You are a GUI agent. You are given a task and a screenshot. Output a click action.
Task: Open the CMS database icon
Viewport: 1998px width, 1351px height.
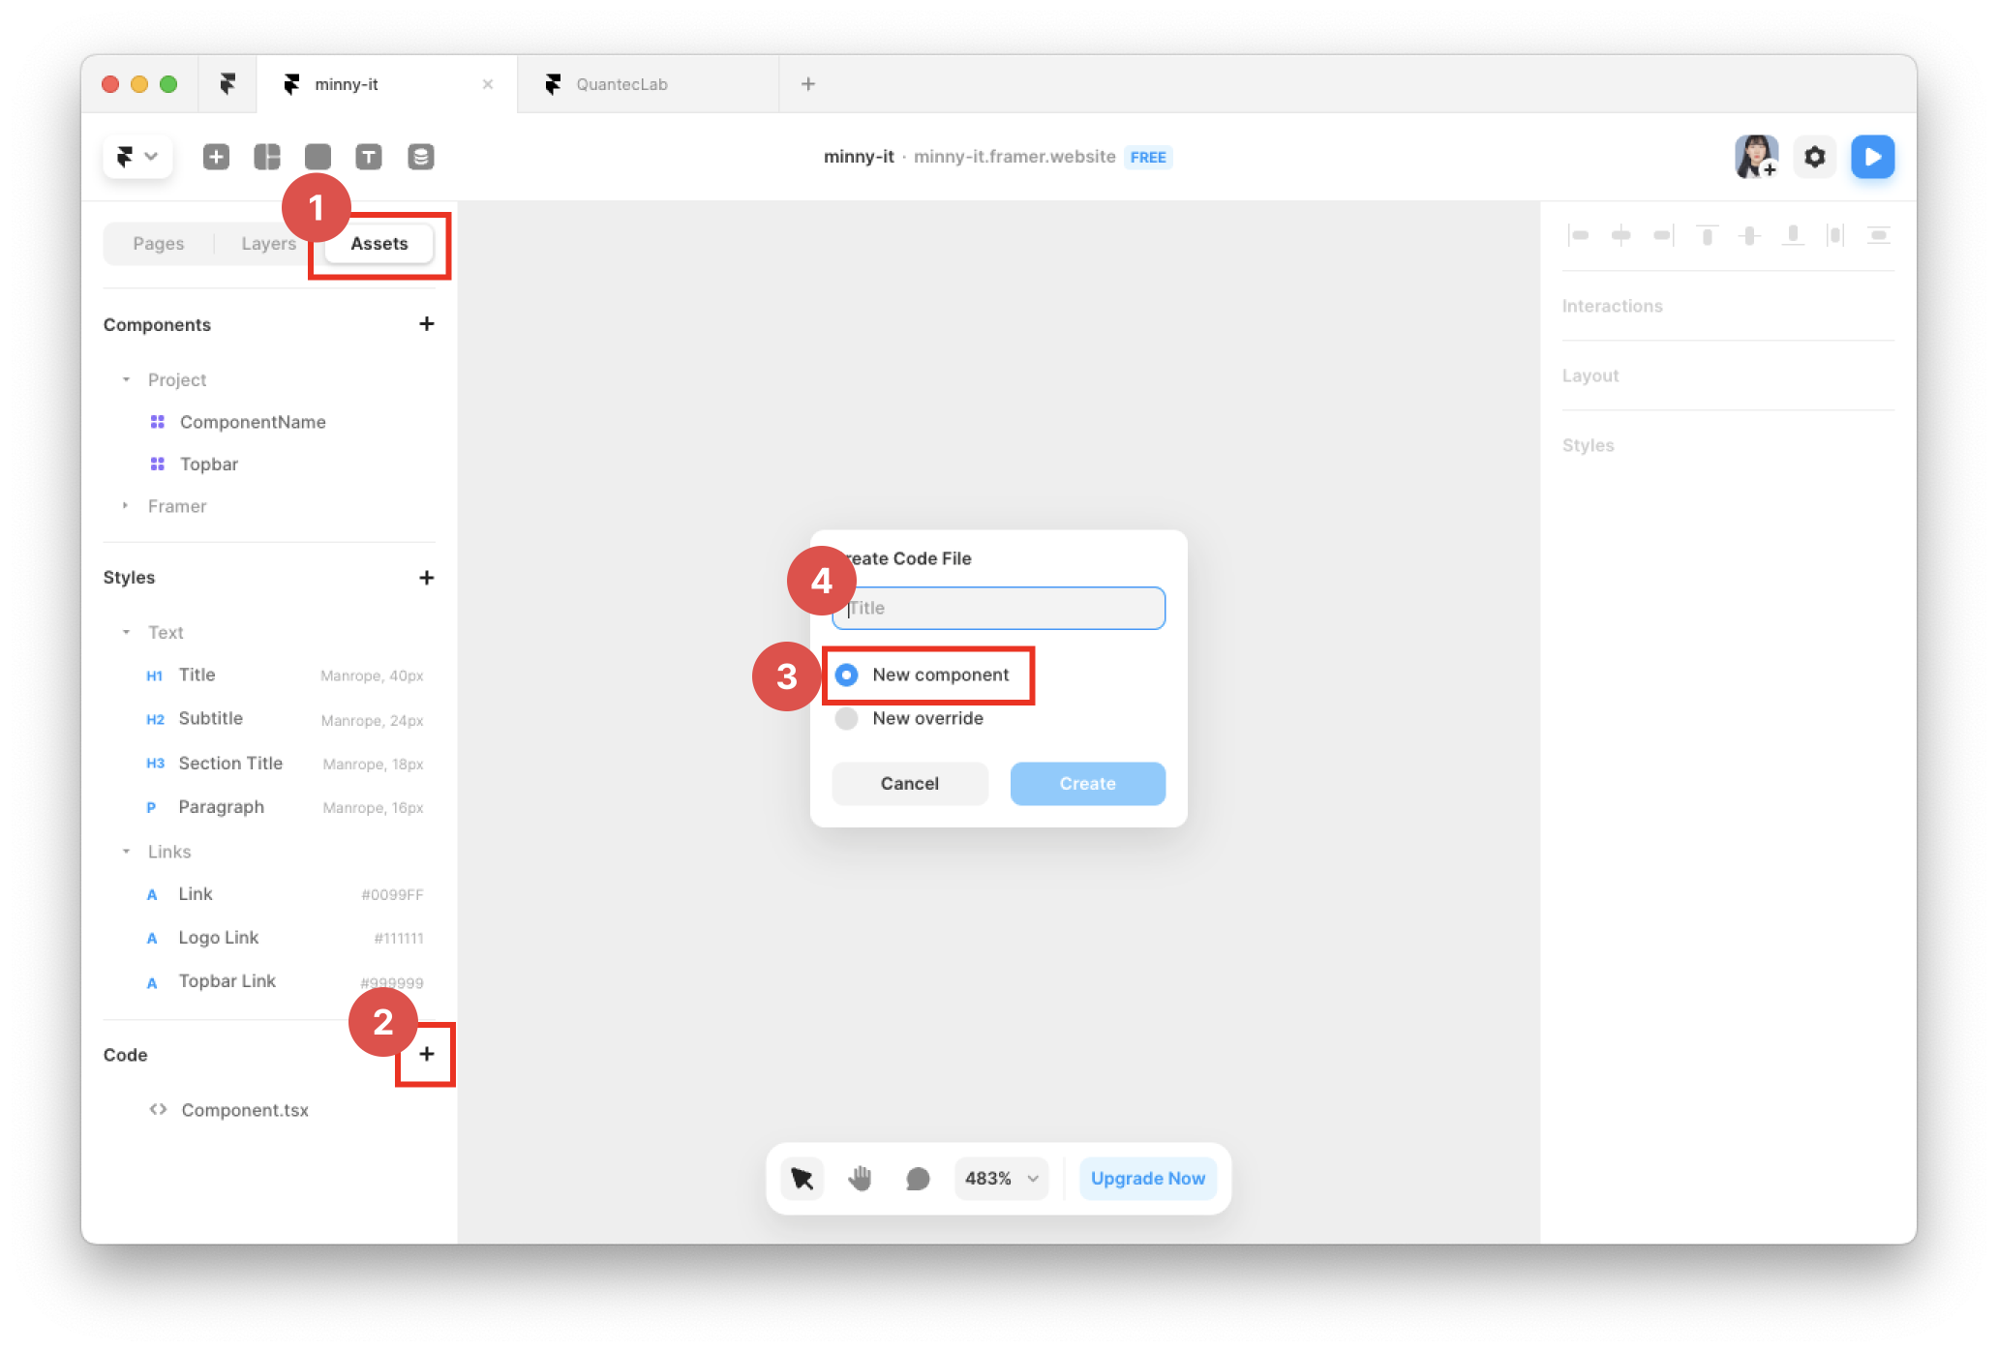pyautogui.click(x=420, y=157)
